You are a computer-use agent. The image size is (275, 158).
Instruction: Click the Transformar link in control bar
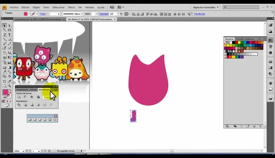[200, 14]
